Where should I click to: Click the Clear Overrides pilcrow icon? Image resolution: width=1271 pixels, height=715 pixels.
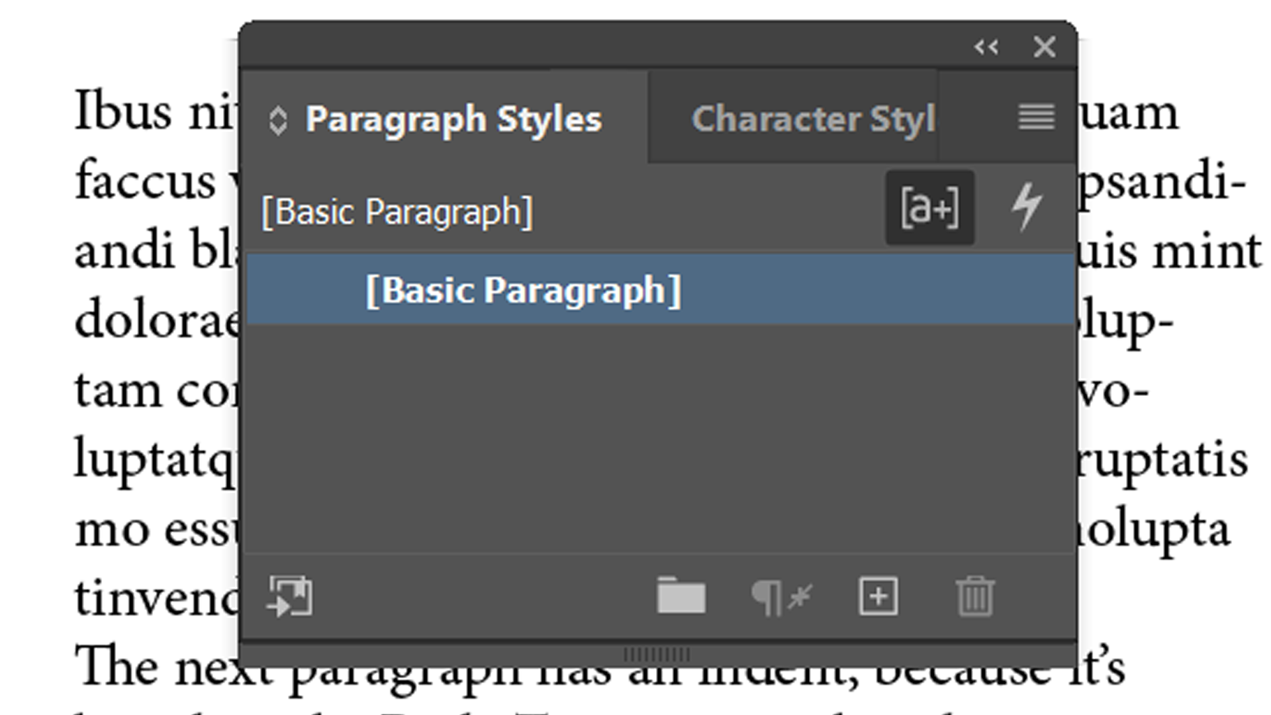781,597
